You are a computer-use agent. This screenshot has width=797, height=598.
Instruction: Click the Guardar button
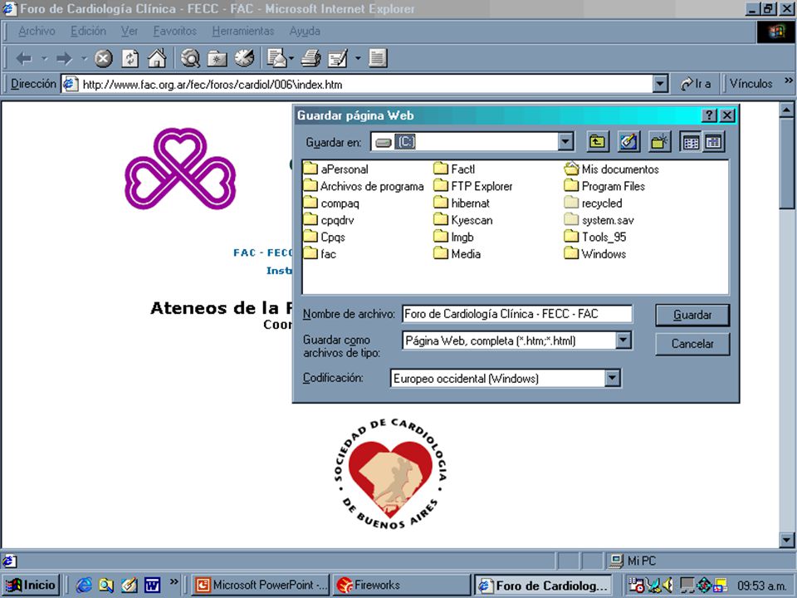pyautogui.click(x=692, y=315)
